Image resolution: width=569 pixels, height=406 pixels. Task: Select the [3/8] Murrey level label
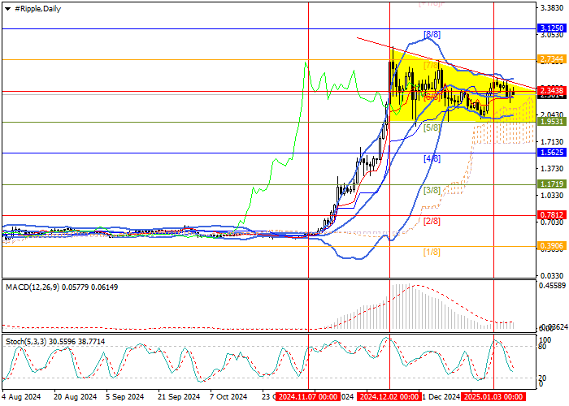tap(432, 190)
